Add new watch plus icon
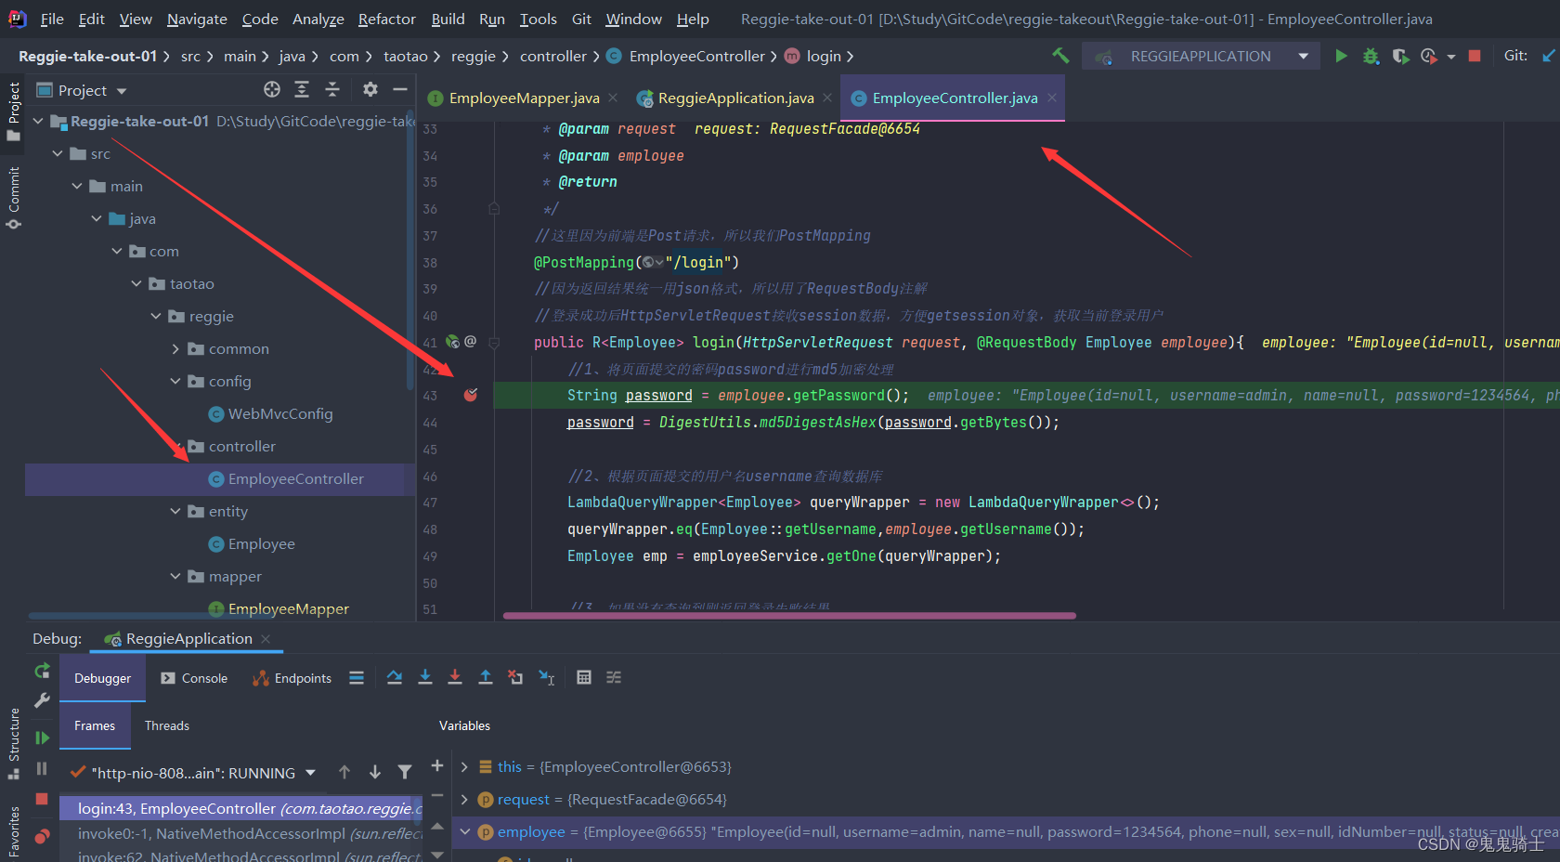Image resolution: width=1560 pixels, height=862 pixels. (x=437, y=765)
